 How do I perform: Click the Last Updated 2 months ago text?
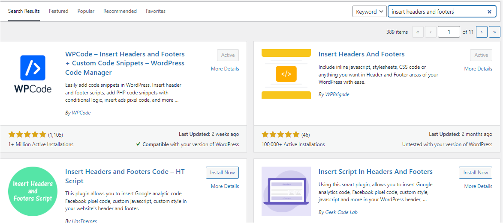[461, 134]
